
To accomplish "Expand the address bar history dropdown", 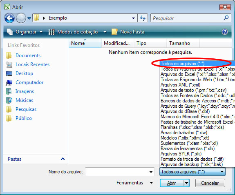I will click(133, 18).
